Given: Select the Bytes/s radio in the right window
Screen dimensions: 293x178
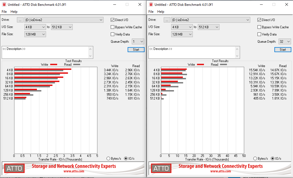Looking at the screenshot, I should pyautogui.click(x=255, y=158).
